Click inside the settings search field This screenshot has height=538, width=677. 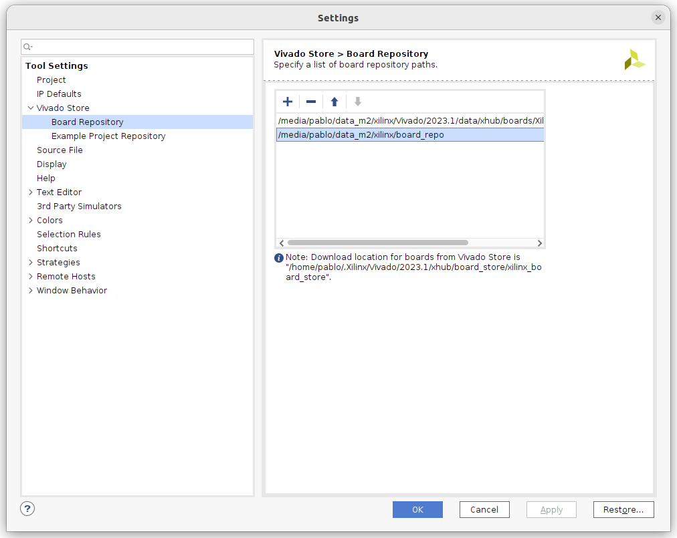pos(142,47)
